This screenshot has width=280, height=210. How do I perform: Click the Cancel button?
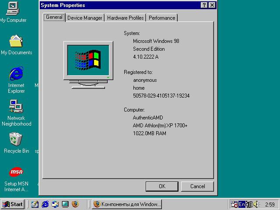coord(197,186)
